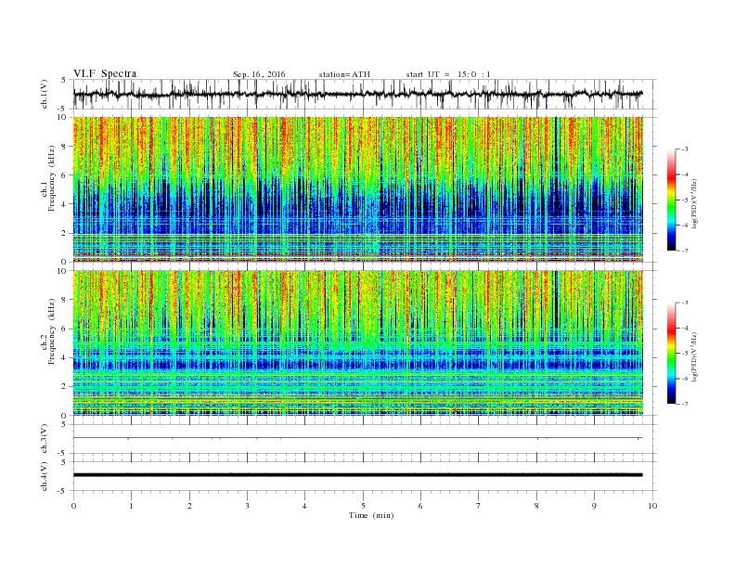Click the ch.1 frequency axis "4" tick label

click(x=65, y=204)
